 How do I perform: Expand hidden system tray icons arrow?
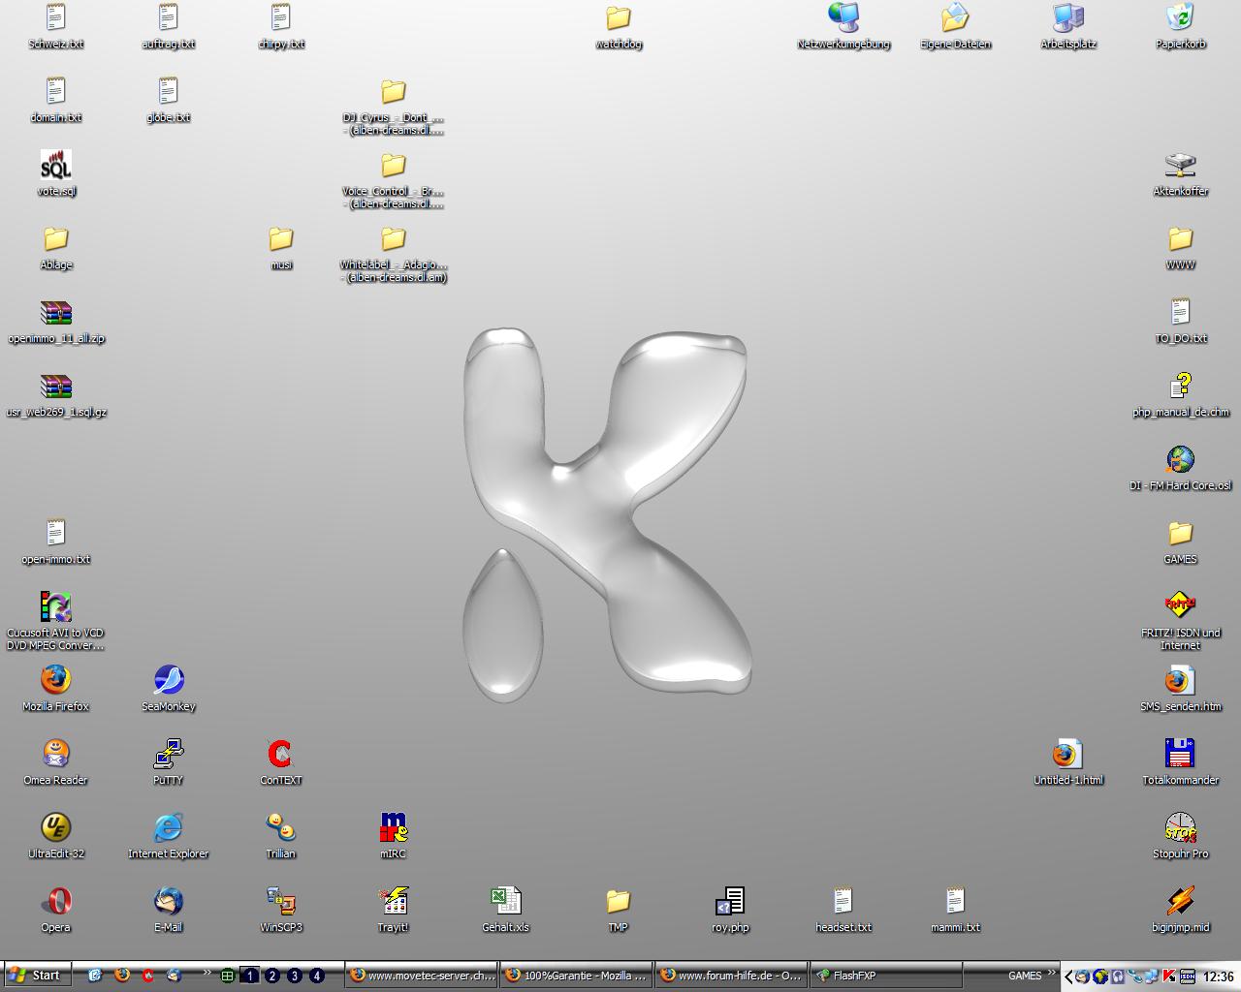[x=1068, y=976]
